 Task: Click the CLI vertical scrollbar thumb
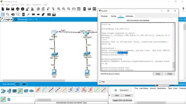click(174, 65)
